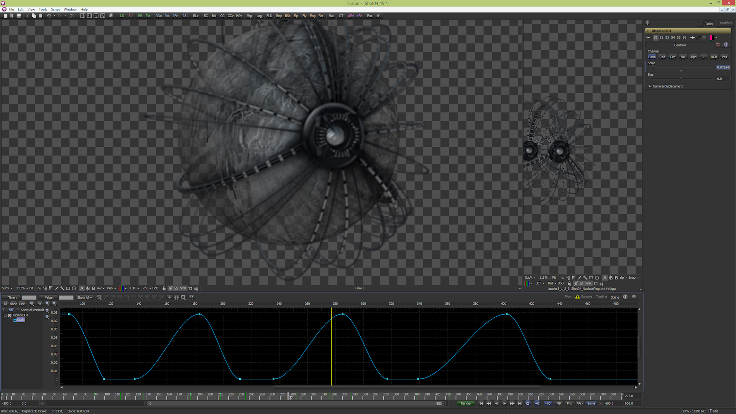Open the Snap dropdown in left viewer
The height and width of the screenshot is (414, 736).
110,288
